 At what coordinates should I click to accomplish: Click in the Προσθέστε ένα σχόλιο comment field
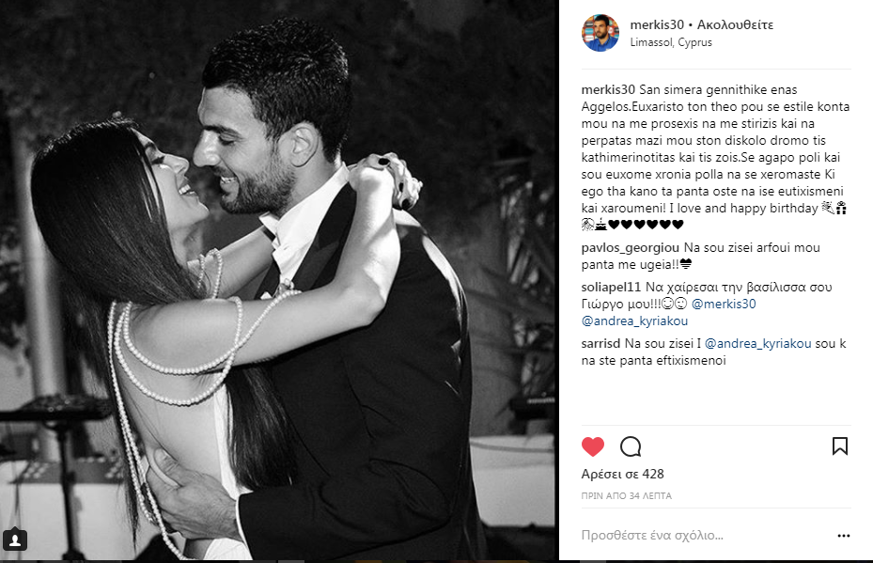704,535
